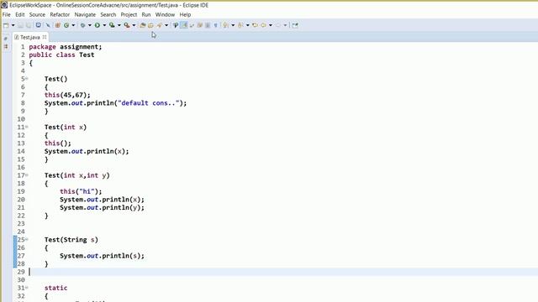Click the green Run button icon
The width and height of the screenshot is (538, 302).
click(98, 25)
